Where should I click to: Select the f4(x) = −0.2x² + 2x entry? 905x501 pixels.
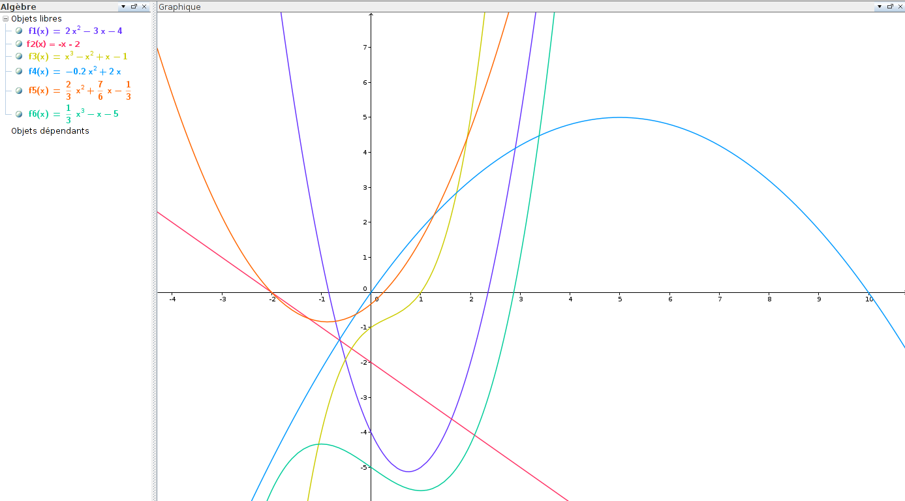[74, 71]
